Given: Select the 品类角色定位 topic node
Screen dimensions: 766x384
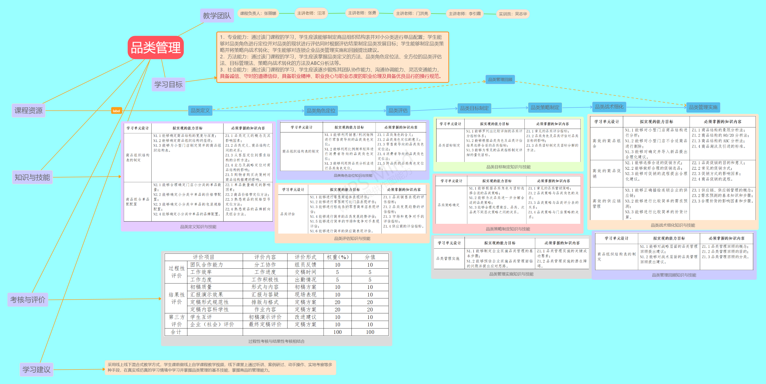Looking at the screenshot, I should (x=321, y=111).
